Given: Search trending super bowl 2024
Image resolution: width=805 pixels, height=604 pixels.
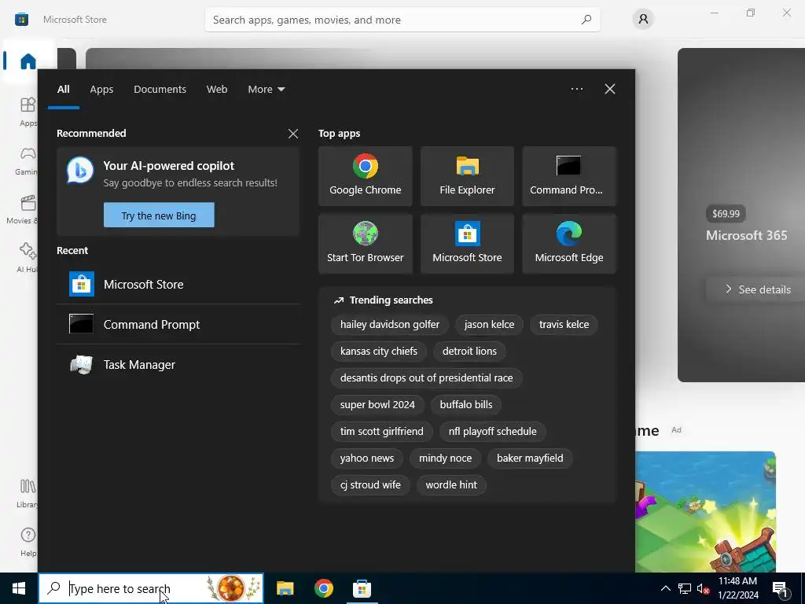Looking at the screenshot, I should pos(377,405).
